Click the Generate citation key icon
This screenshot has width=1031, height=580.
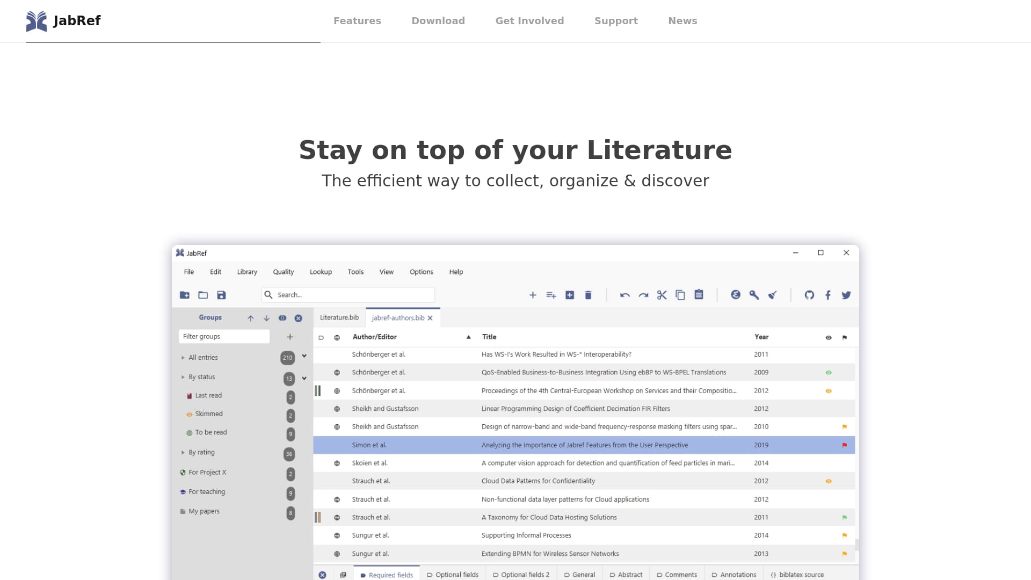coord(754,295)
